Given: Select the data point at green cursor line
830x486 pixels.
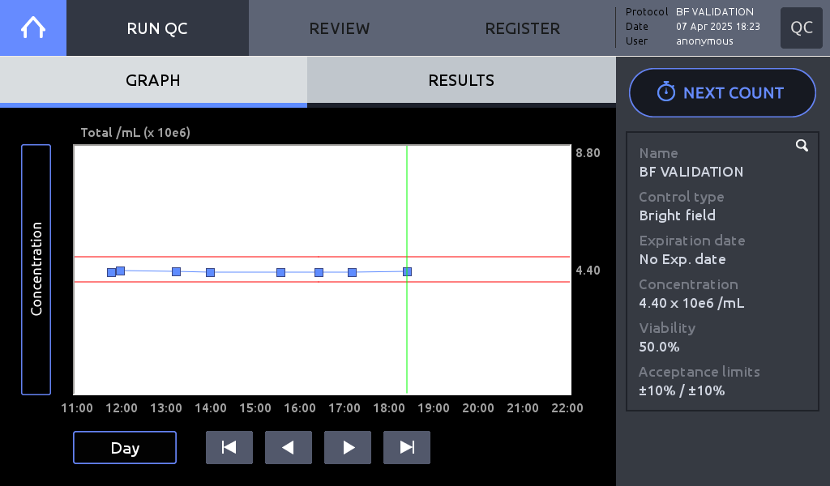Looking at the screenshot, I should pos(407,272).
